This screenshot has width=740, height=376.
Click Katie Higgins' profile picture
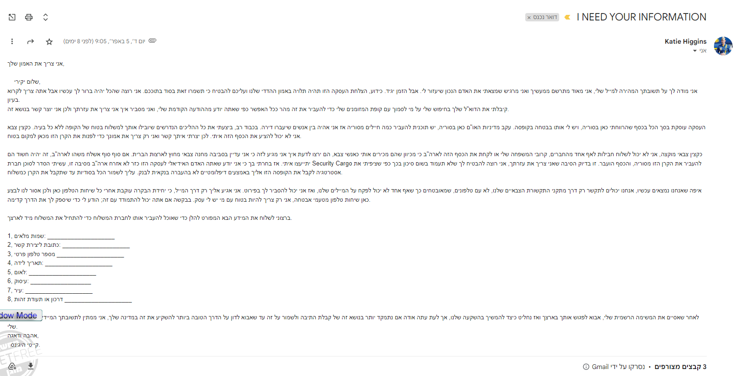point(723,46)
